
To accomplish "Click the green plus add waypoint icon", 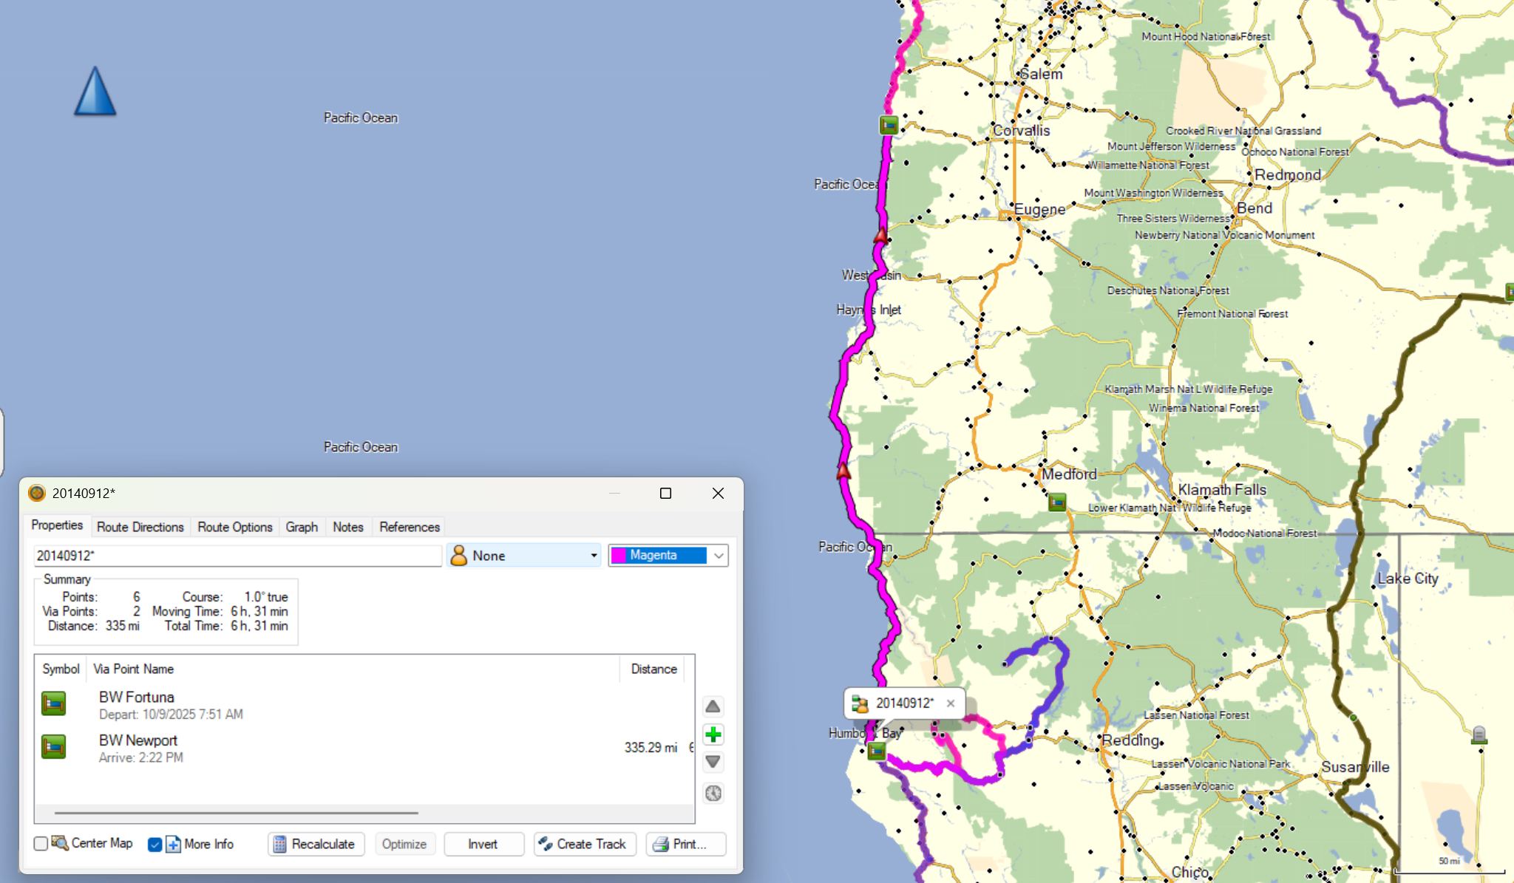I will point(713,734).
